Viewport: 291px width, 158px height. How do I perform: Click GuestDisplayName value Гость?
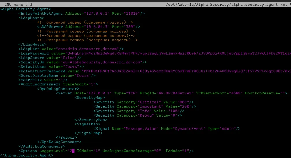click(83, 76)
